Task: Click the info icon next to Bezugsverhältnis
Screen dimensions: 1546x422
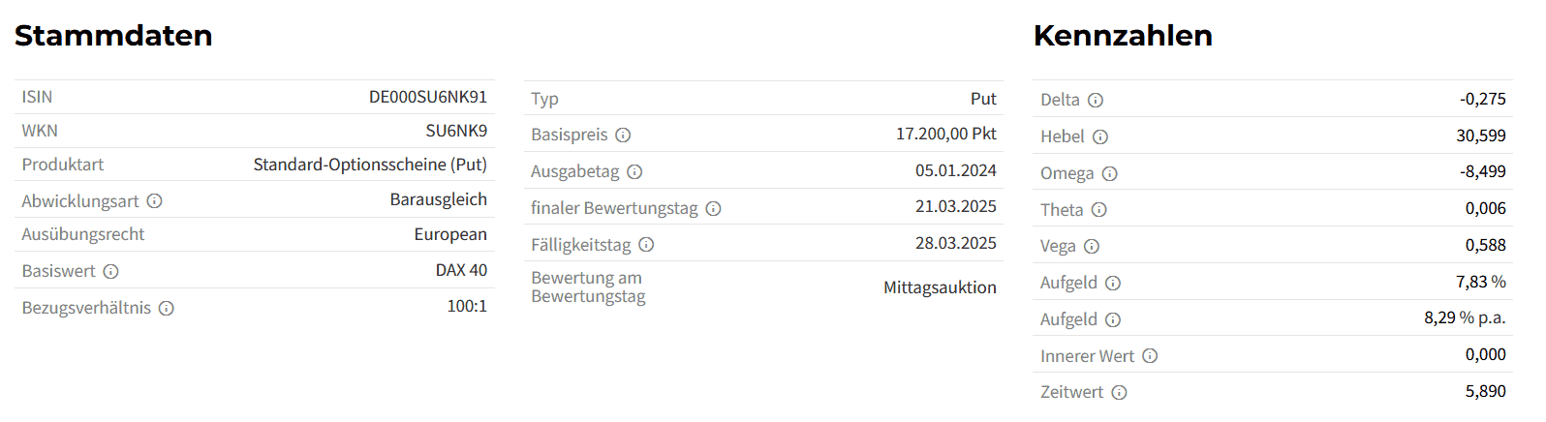Action: pyautogui.click(x=167, y=309)
